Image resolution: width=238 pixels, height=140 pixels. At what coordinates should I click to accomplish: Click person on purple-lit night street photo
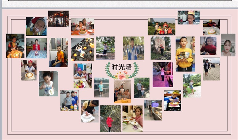click(x=163, y=74)
